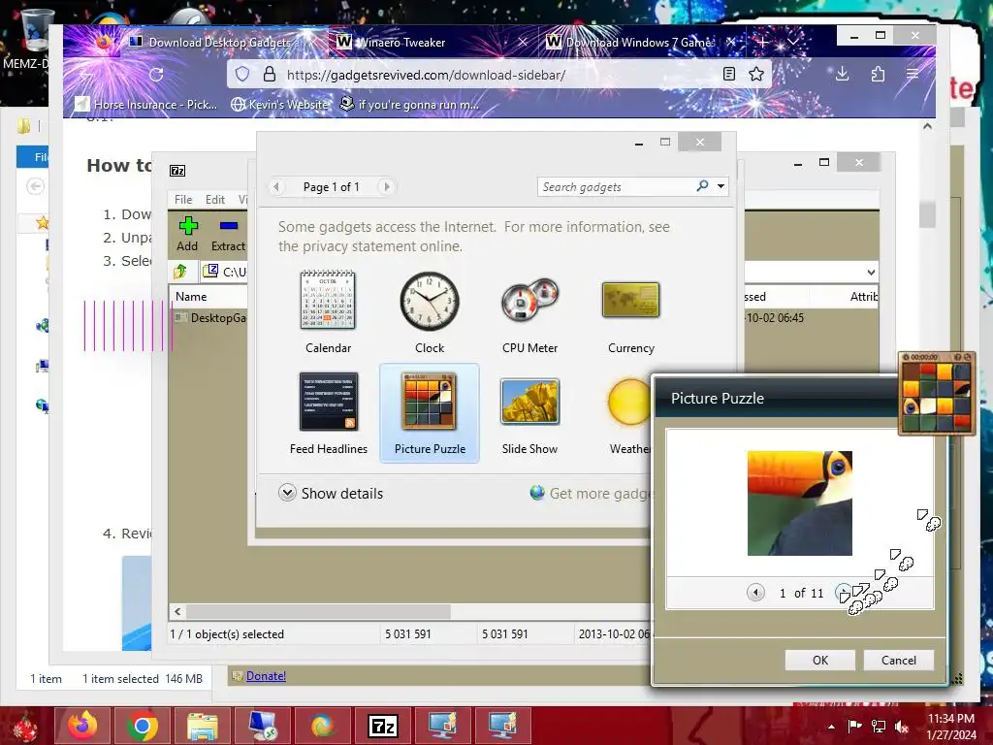The height and width of the screenshot is (745, 993).
Task: Click the Weather gadget sun icon
Action: point(628,402)
